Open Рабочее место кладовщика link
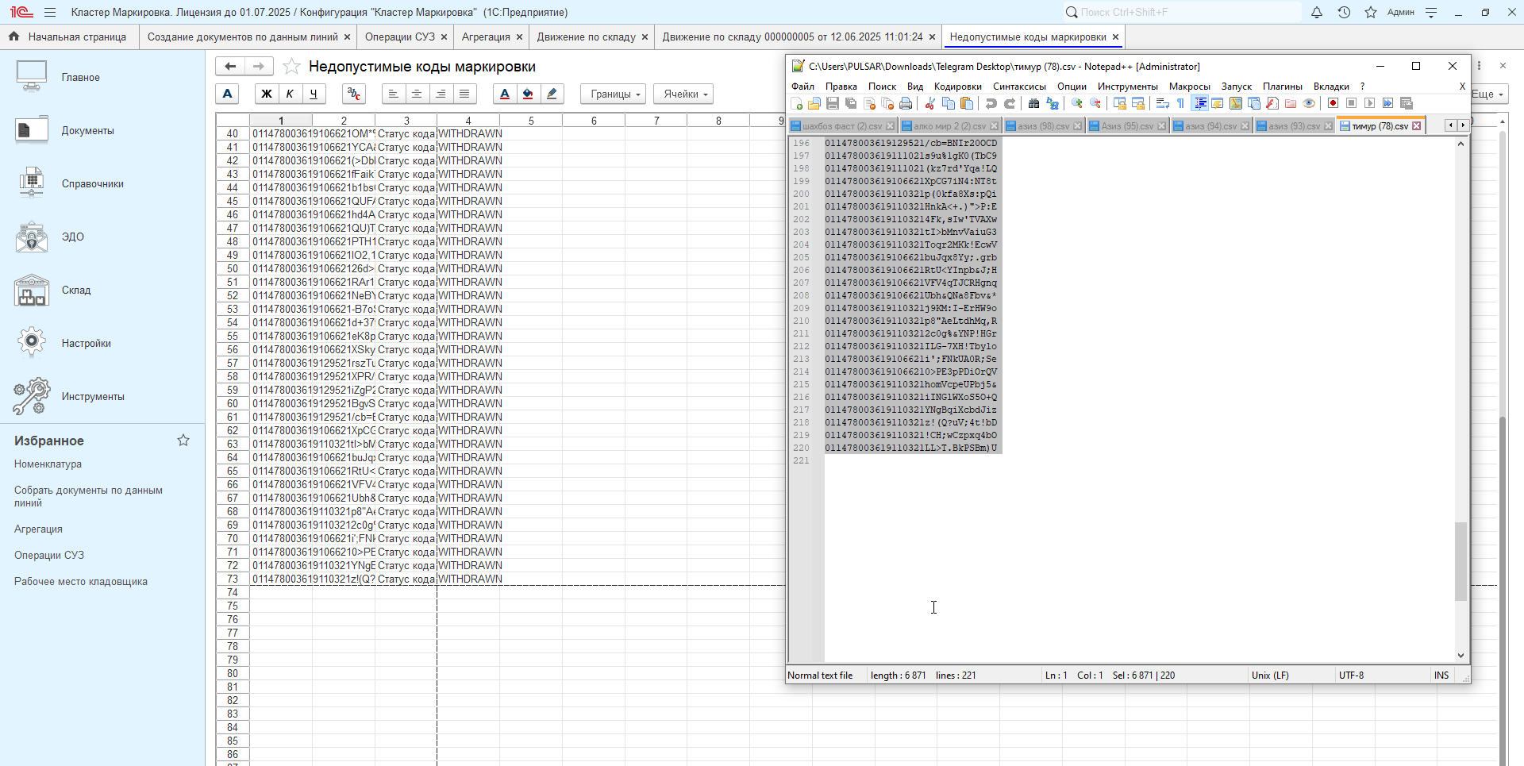1524x766 pixels. coord(81,581)
